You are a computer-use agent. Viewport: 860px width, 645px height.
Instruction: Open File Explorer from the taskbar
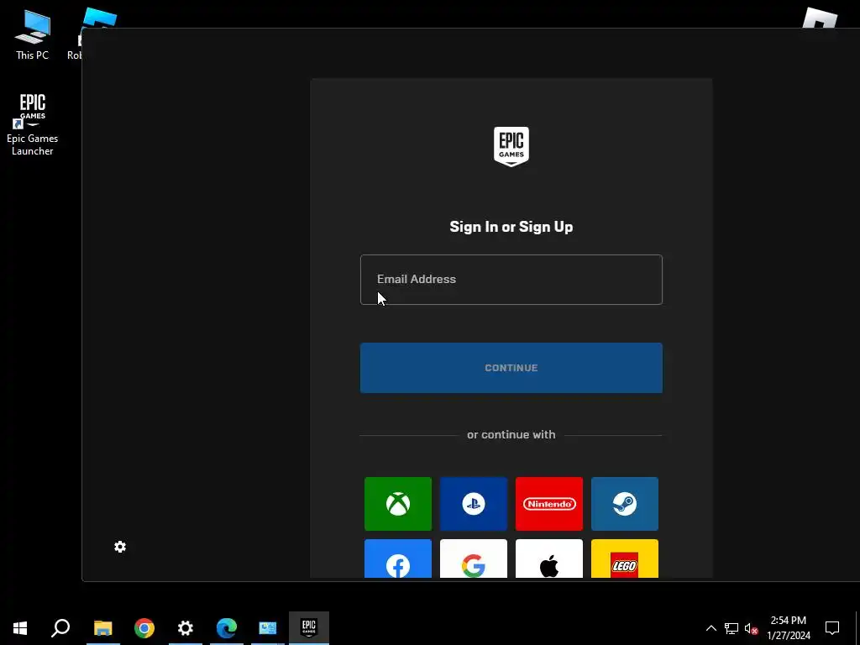(x=102, y=627)
